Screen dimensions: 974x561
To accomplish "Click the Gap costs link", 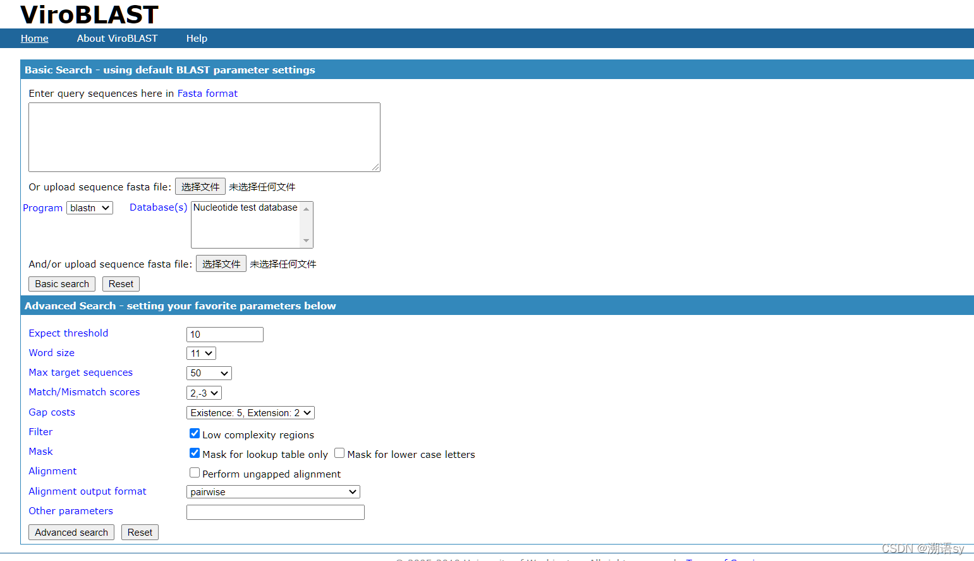I will [52, 412].
